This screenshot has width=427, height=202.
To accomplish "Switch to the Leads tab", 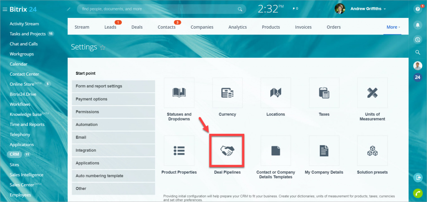I will point(110,27).
